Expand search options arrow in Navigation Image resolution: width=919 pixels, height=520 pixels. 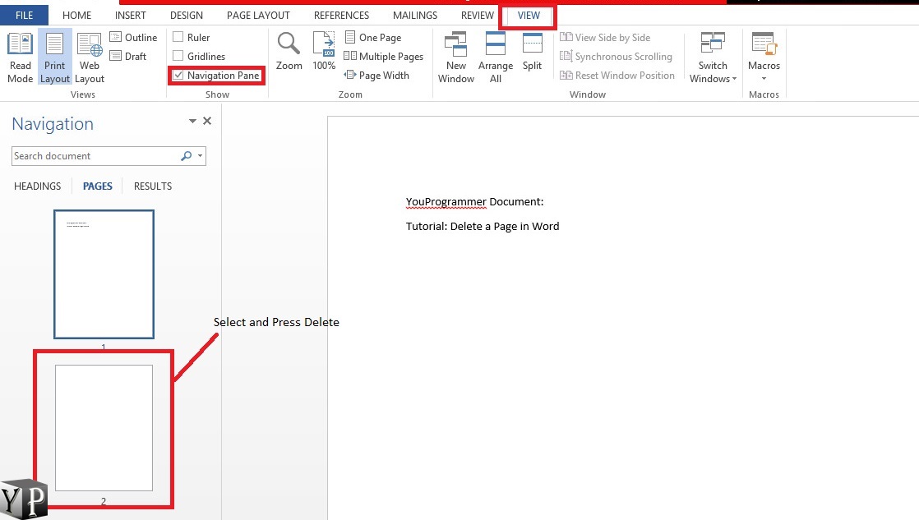tap(201, 156)
